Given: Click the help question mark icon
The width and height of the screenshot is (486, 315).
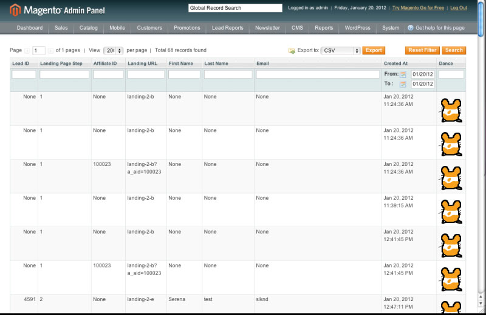Looking at the screenshot, I should pos(411,28).
